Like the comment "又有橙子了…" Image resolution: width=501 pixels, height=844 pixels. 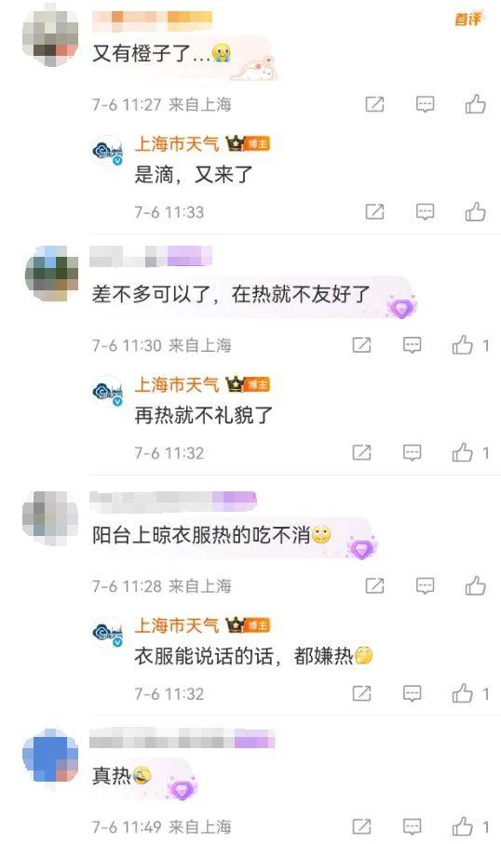point(475,104)
